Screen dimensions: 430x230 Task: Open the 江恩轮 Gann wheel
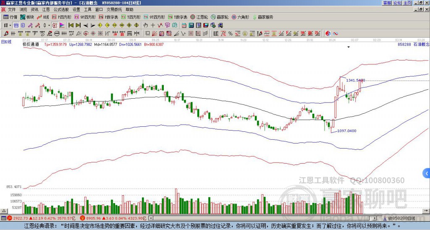pyautogui.click(x=199, y=17)
